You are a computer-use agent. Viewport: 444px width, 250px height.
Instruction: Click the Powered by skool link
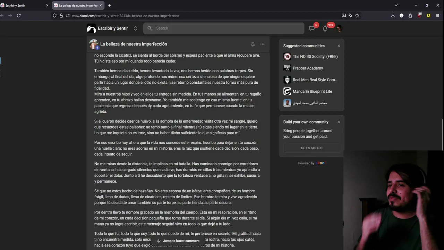[311, 163]
